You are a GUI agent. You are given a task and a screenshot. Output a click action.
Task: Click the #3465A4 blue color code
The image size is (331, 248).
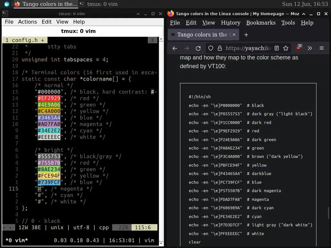(49, 118)
